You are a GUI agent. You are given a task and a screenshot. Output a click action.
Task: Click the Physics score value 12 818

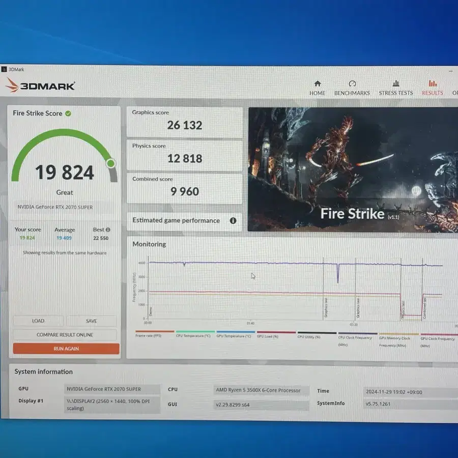(185, 159)
